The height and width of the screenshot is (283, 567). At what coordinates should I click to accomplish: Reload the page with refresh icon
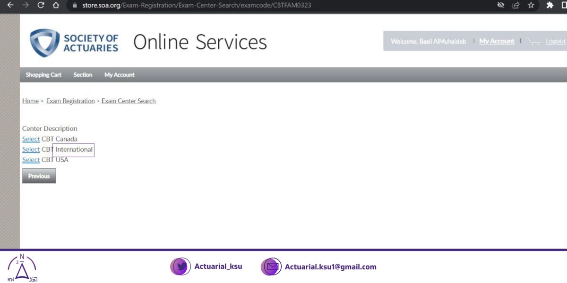(x=41, y=5)
